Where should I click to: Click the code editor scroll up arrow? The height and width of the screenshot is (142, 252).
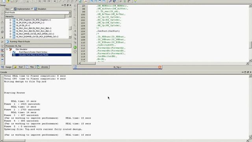pyautogui.click(x=250, y=6)
